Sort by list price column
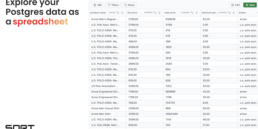 [155, 13]
